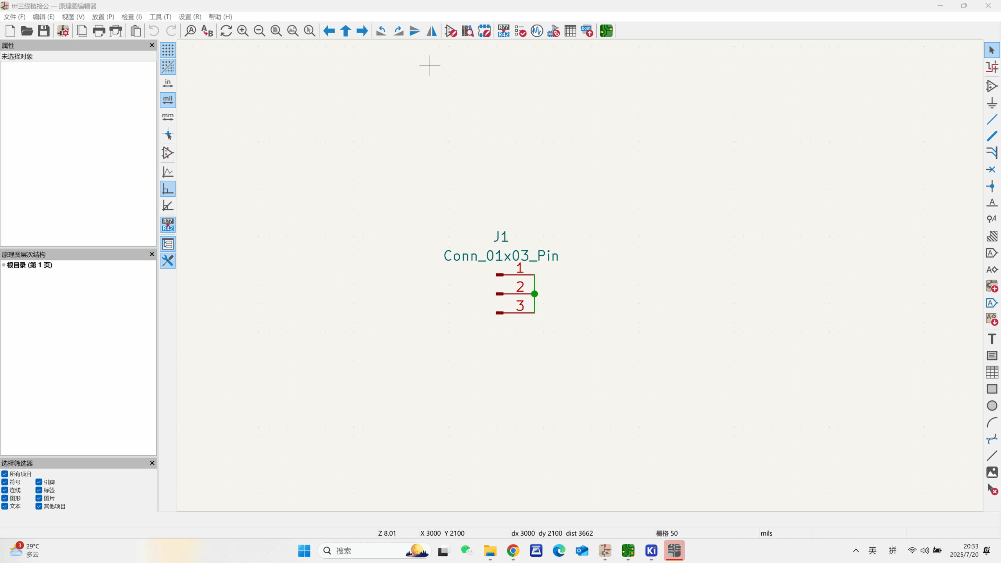
Task: Select the add text tool
Action: click(x=992, y=339)
